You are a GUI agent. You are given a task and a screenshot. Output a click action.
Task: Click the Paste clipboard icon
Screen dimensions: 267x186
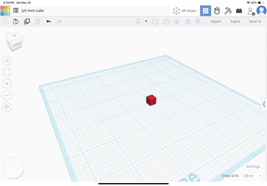[16, 22]
